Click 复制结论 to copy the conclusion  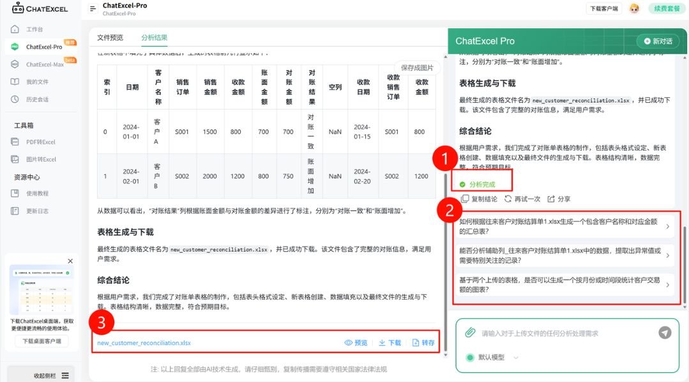(x=480, y=199)
